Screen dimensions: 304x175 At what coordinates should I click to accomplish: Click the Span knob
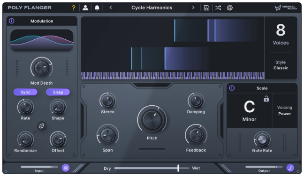(x=107, y=135)
